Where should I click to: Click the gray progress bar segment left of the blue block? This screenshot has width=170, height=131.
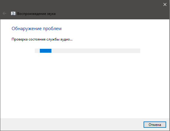pos(37,51)
